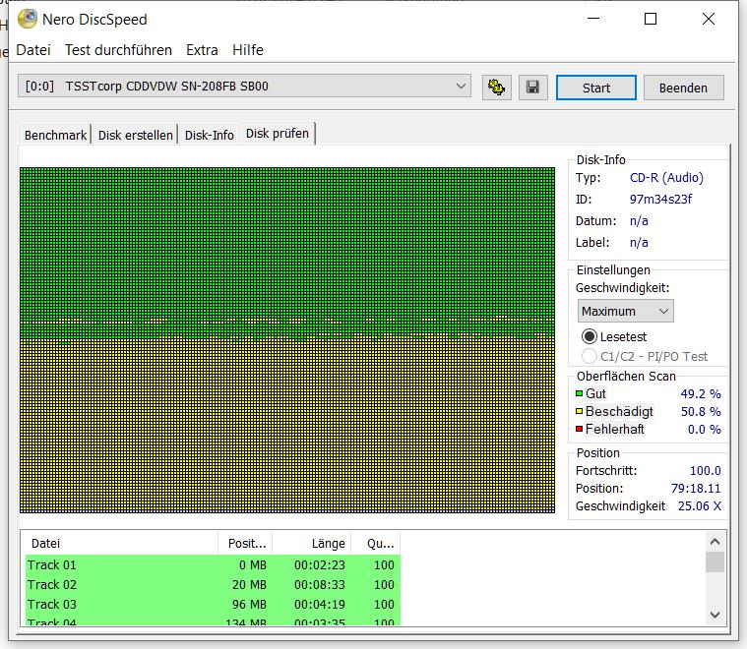Close the Nero DiscSpeed window
This screenshot has height=649, width=747.
[709, 19]
